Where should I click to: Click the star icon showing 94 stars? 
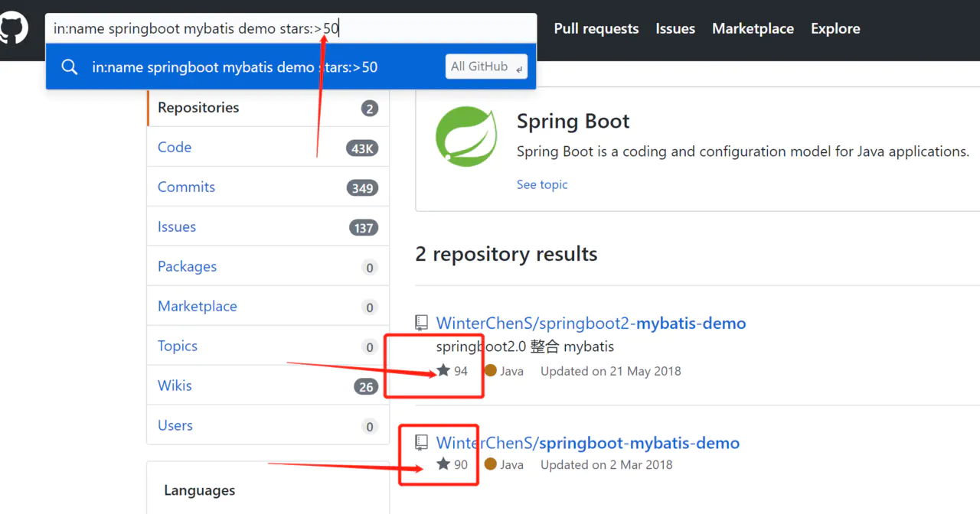443,371
